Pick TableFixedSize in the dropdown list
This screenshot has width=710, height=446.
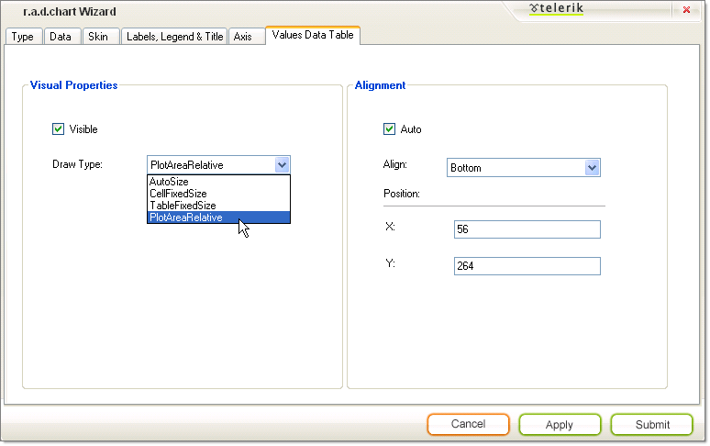click(x=218, y=206)
